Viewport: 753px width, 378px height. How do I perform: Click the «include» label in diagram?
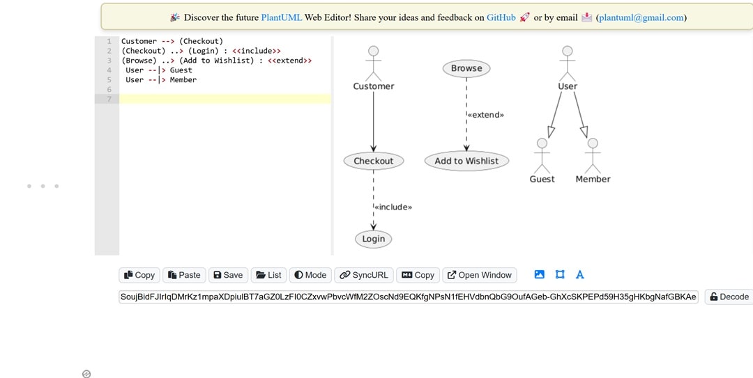pos(393,207)
